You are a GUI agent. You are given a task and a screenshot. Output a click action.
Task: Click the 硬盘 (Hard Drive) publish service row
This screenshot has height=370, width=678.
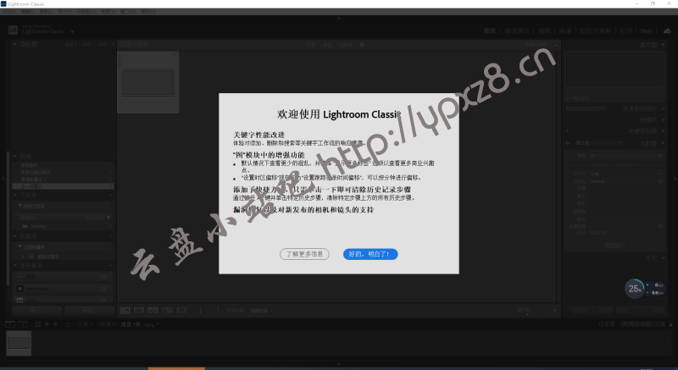click(x=63, y=277)
